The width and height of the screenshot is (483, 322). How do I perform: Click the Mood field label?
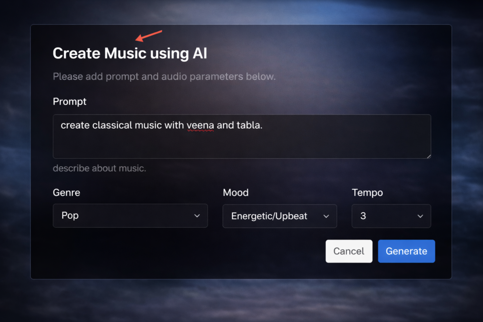click(236, 192)
